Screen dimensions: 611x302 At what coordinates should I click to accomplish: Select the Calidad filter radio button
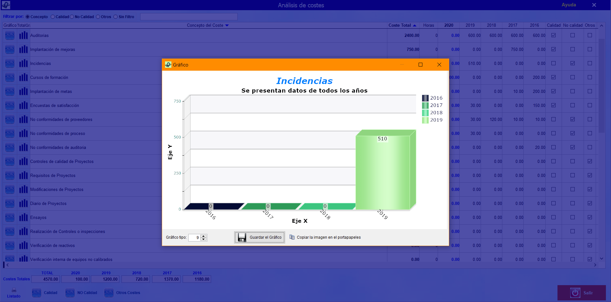53,17
